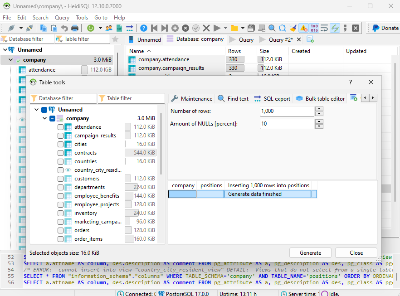
Task: Check the contracts table checkbox
Action: click(60, 153)
